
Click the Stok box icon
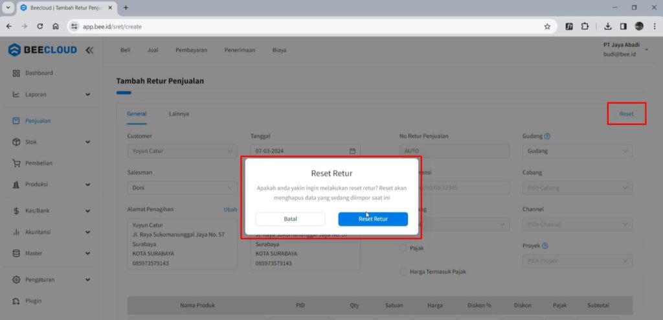click(x=16, y=142)
